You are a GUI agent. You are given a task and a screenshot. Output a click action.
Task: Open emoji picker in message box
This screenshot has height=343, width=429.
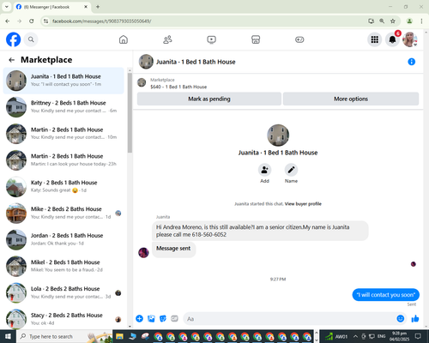pos(401,318)
